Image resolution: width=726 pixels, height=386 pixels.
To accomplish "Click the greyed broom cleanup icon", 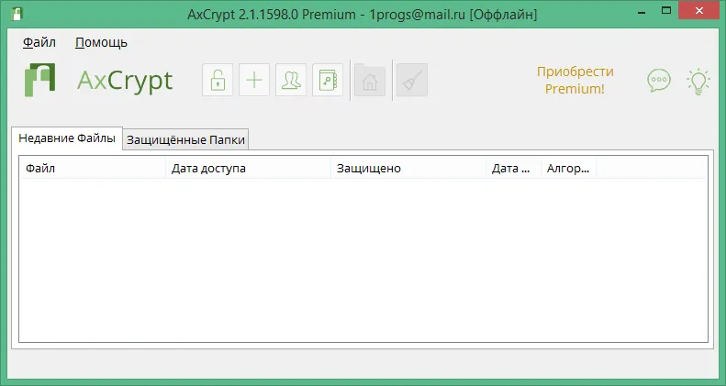I will [x=412, y=80].
